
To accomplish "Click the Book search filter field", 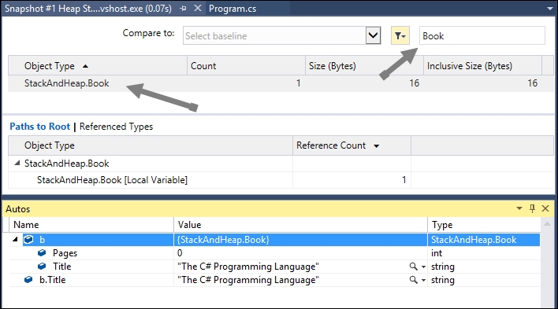I will point(482,35).
